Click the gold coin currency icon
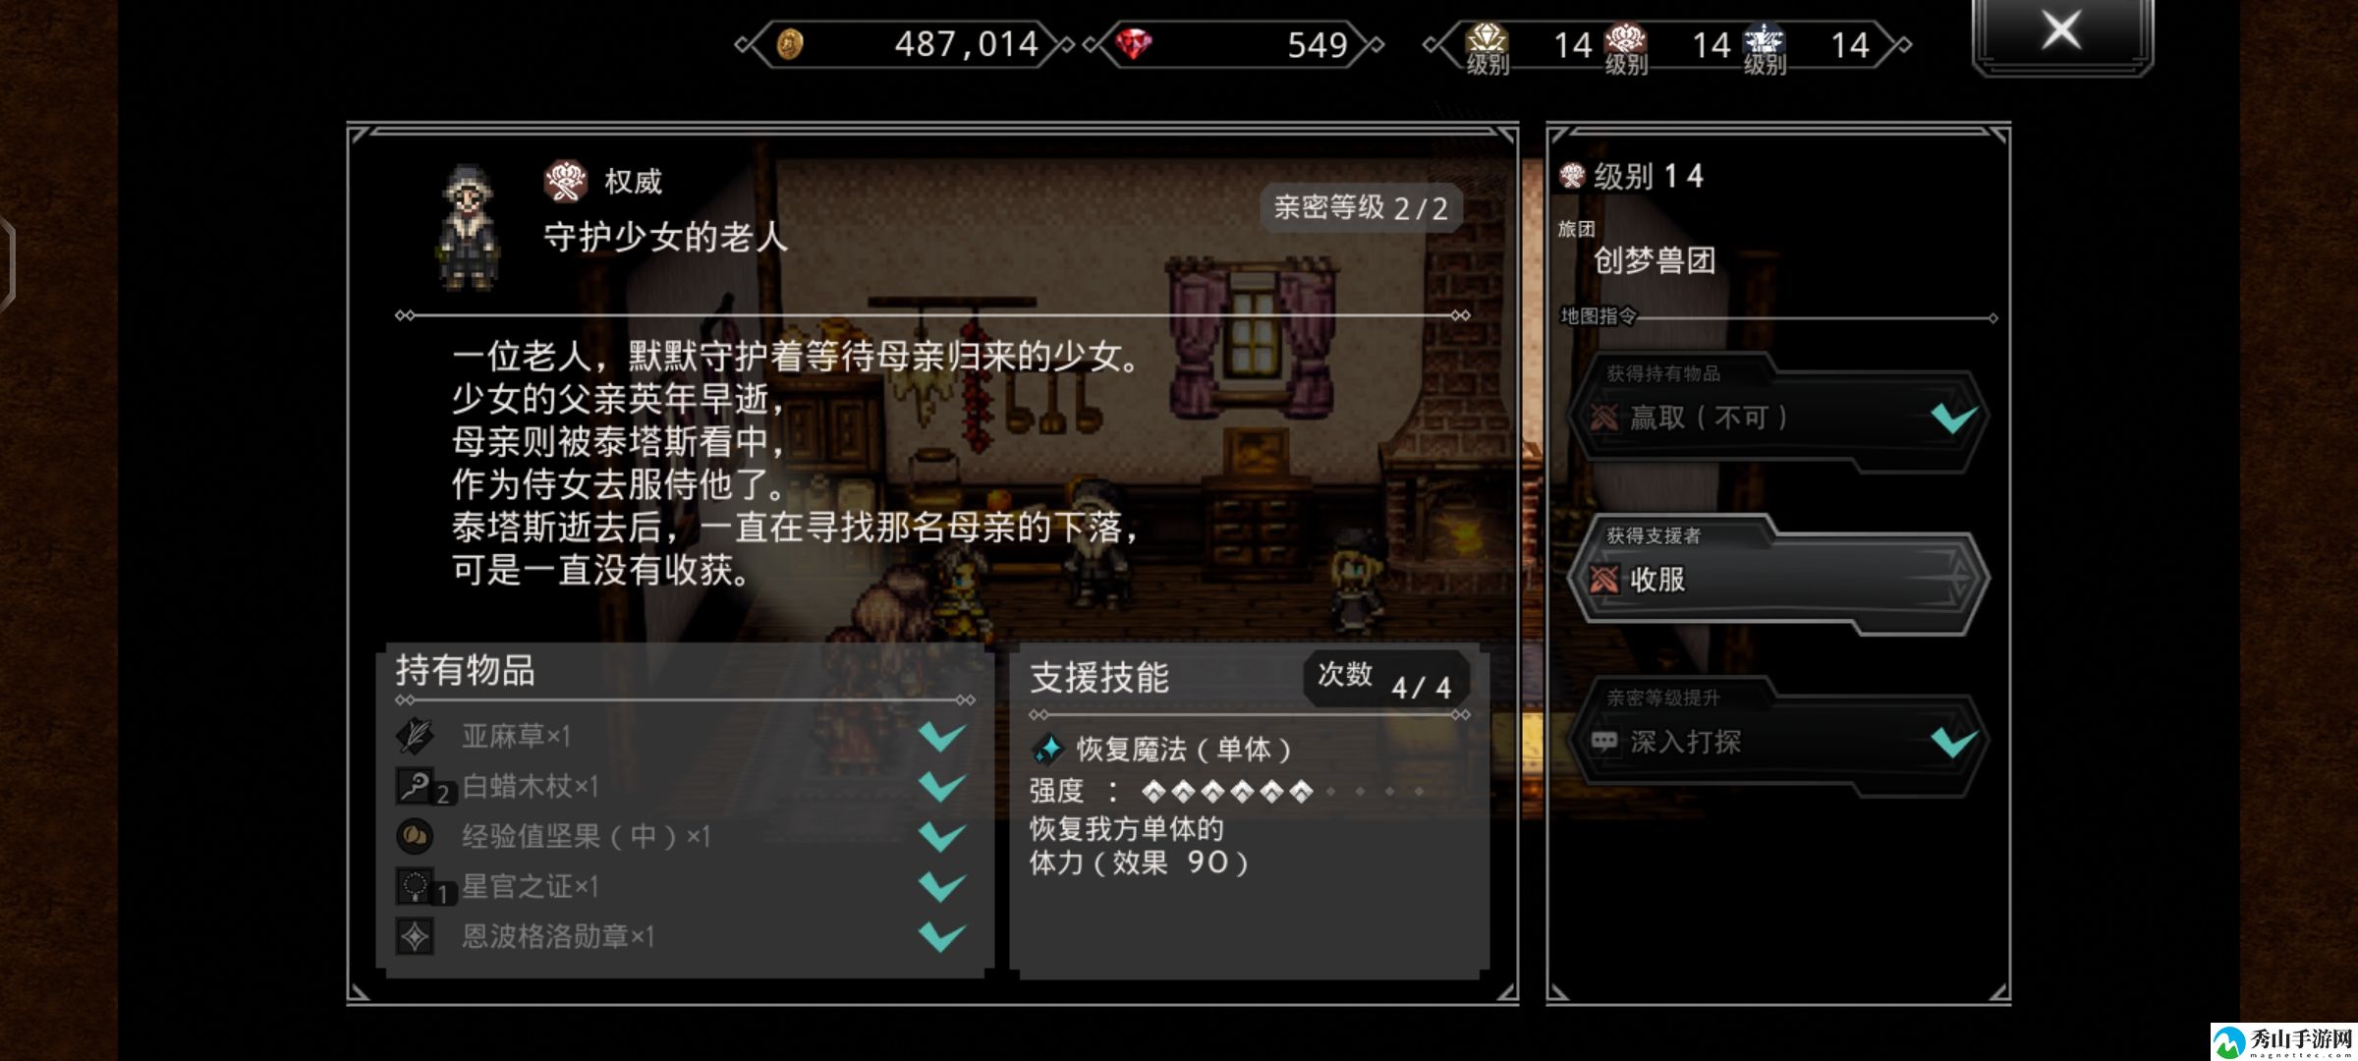 point(790,44)
